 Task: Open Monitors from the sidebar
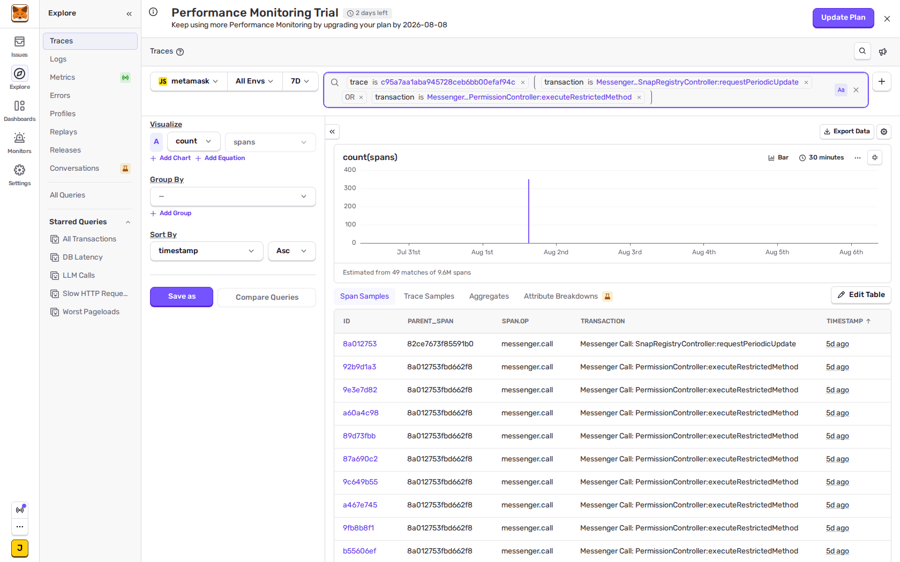[19, 142]
